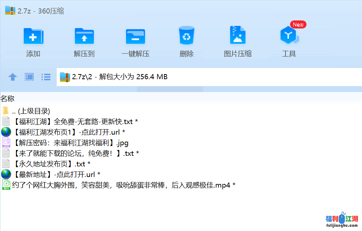Switch view with the list icon
This screenshot has width=362, height=231.
(46, 77)
